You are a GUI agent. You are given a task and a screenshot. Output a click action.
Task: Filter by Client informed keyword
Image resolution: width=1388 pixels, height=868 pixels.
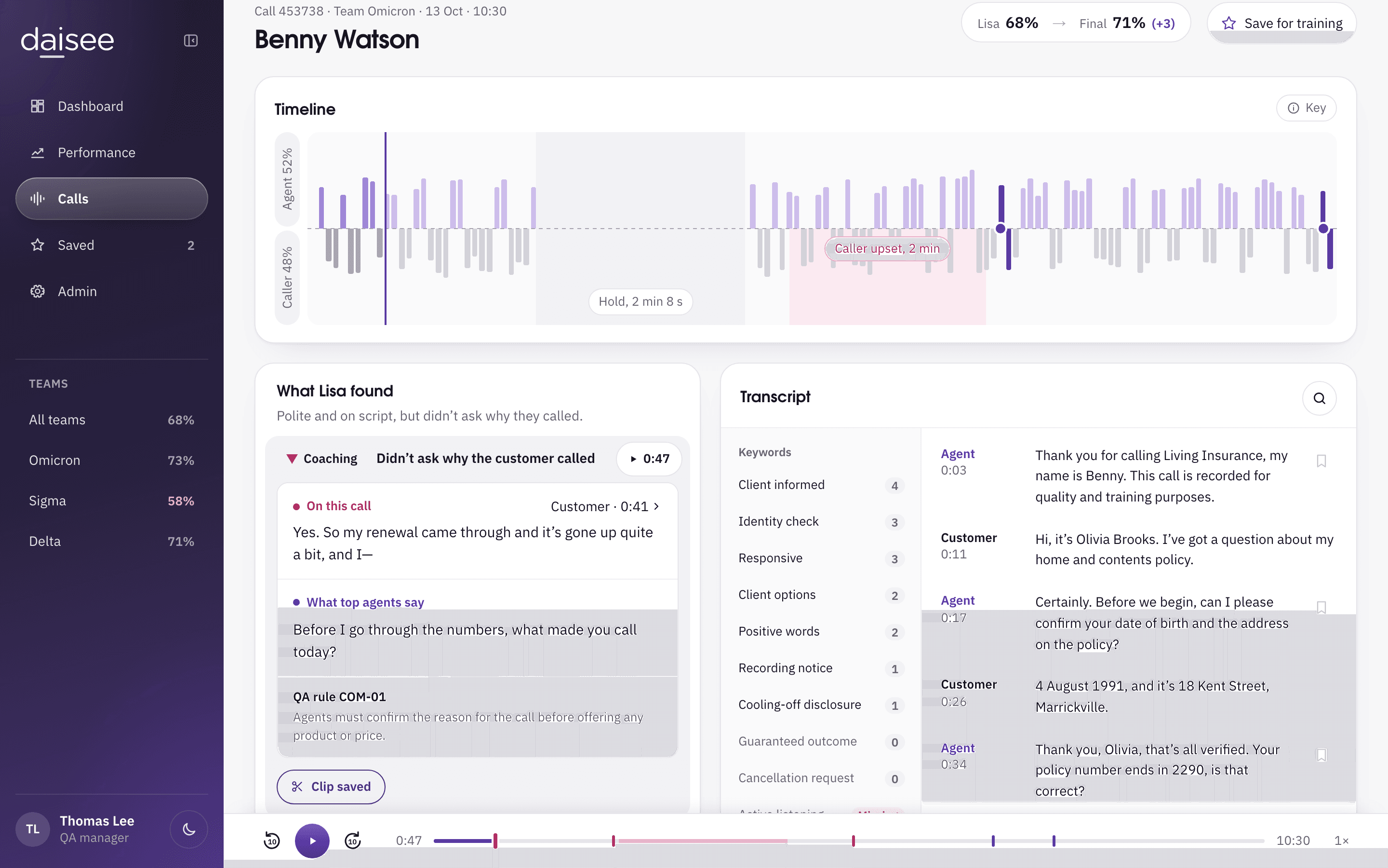tap(821, 485)
